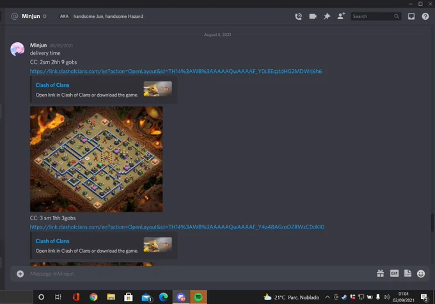The height and width of the screenshot is (304, 435).
Task: Open pinned messages
Action: point(327,17)
